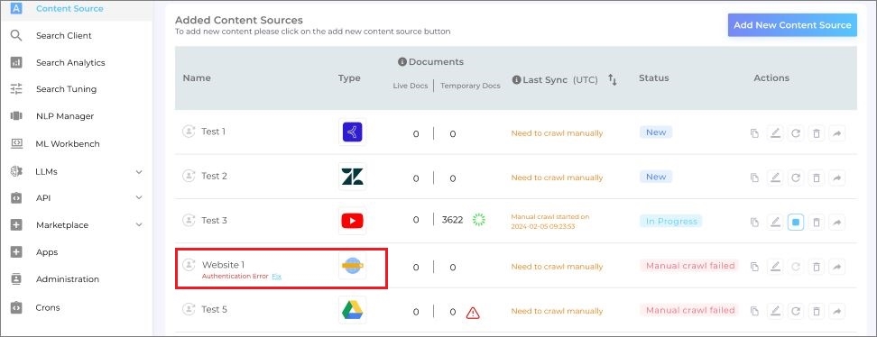
Task: Open the NLP Manager section
Action: [x=65, y=116]
